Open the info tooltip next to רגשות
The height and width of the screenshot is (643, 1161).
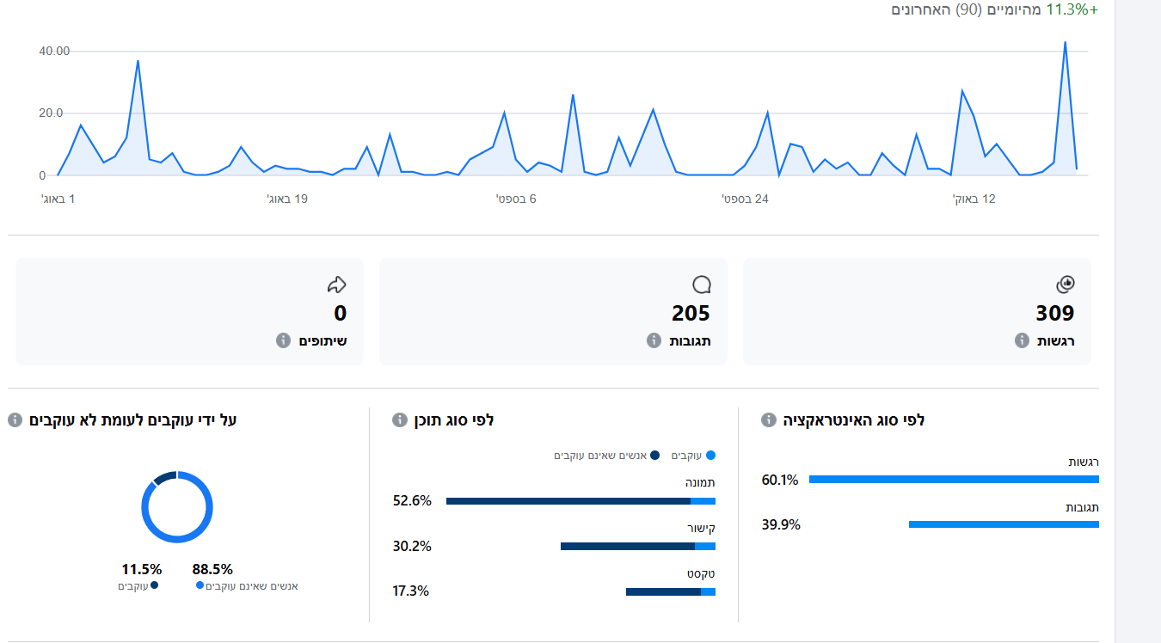click(x=1020, y=340)
